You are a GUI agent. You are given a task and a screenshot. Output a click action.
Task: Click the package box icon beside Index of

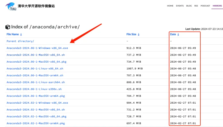tap(8, 27)
